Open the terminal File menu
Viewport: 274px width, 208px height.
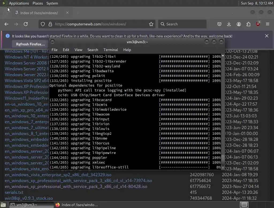click(x=55, y=50)
